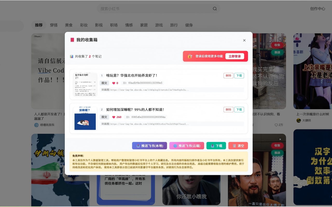Open the 上一次亲嘴是什么时候 post title
The height and width of the screenshot is (207, 332).
click(x=313, y=114)
